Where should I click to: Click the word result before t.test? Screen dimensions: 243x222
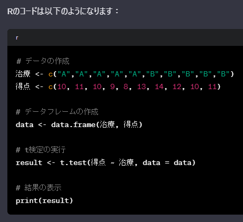pos(29,163)
